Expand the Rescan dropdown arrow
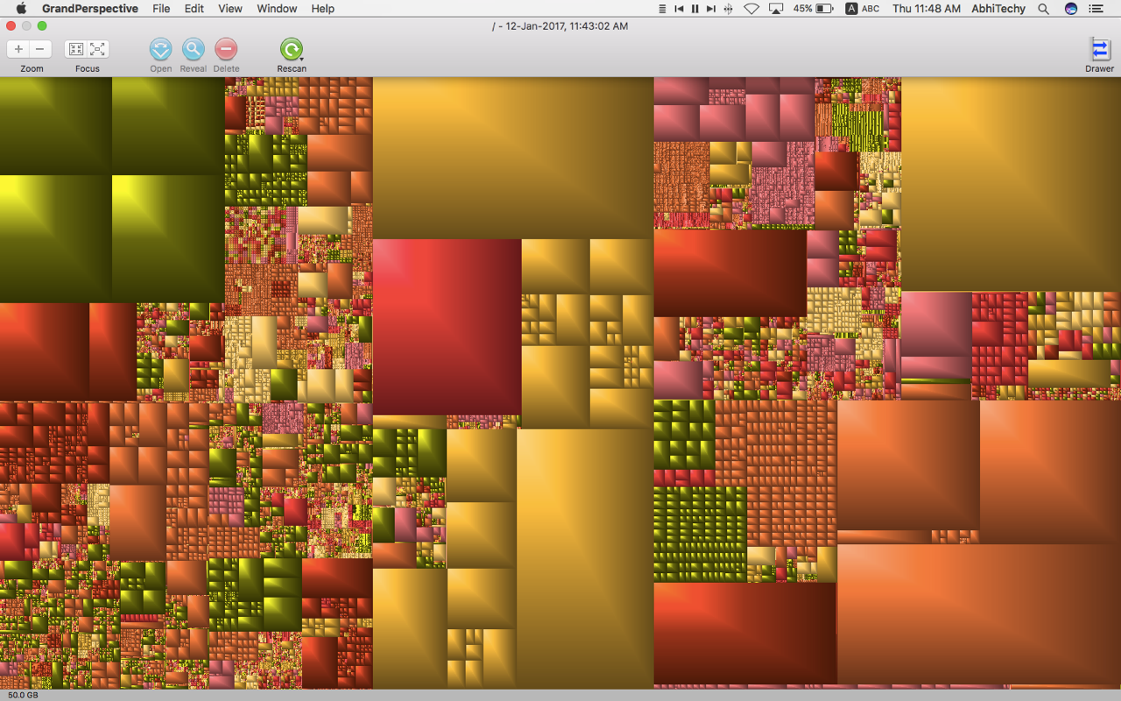This screenshot has width=1121, height=701. [x=302, y=59]
